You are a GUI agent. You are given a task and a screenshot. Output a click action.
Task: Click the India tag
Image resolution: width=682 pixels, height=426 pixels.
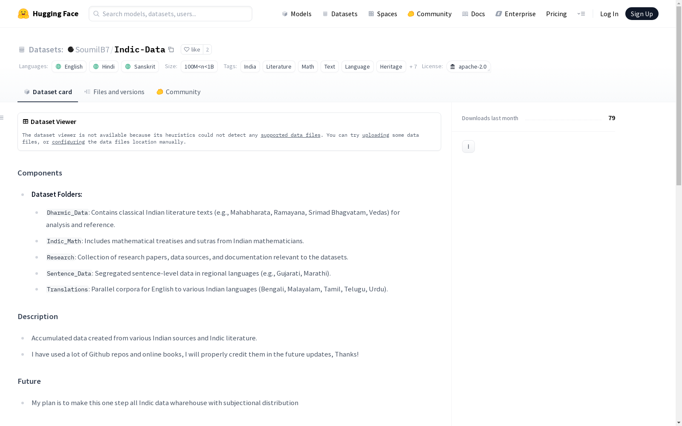[250, 66]
